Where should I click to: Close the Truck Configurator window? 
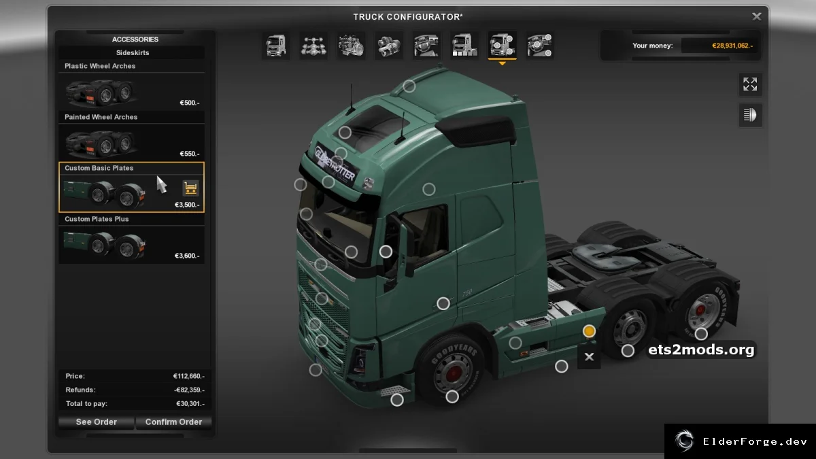pos(756,16)
